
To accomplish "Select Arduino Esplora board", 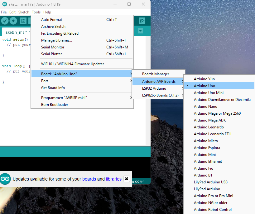I will 219,148.
